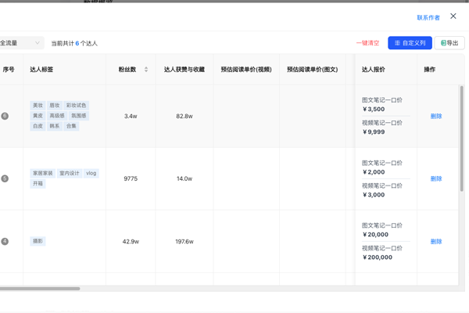The image size is (469, 313).
Task: Click the 家居家装 tag
Action: tap(42, 173)
